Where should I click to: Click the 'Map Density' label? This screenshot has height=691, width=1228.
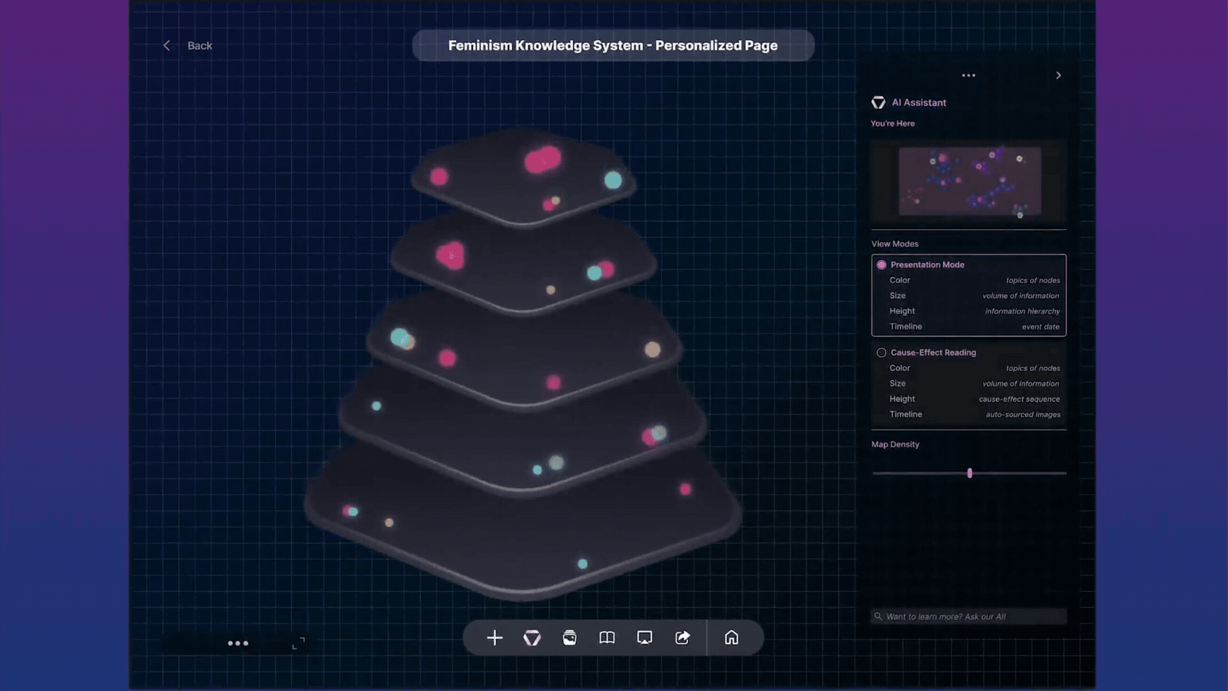point(895,444)
